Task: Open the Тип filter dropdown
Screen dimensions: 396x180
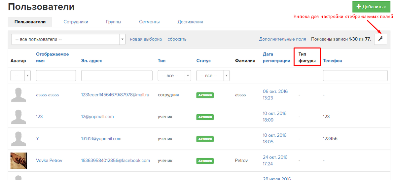Action: click(x=174, y=76)
